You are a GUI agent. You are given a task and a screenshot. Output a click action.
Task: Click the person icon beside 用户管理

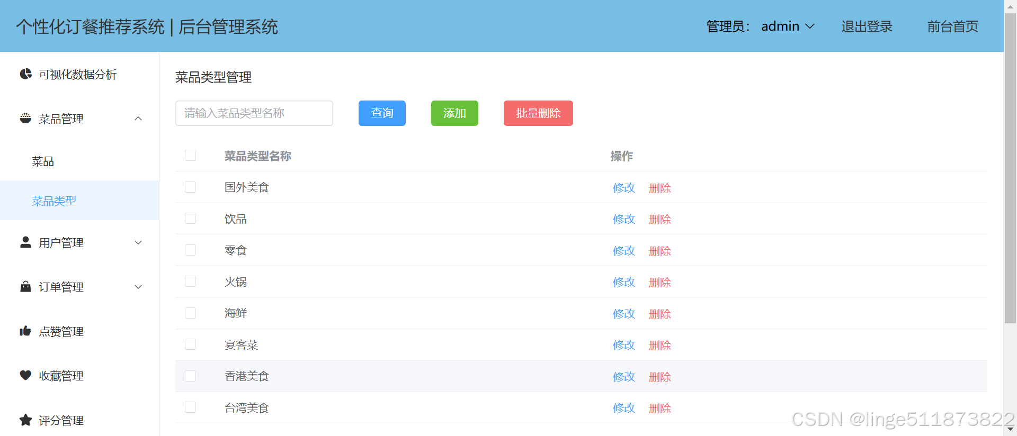tap(25, 242)
